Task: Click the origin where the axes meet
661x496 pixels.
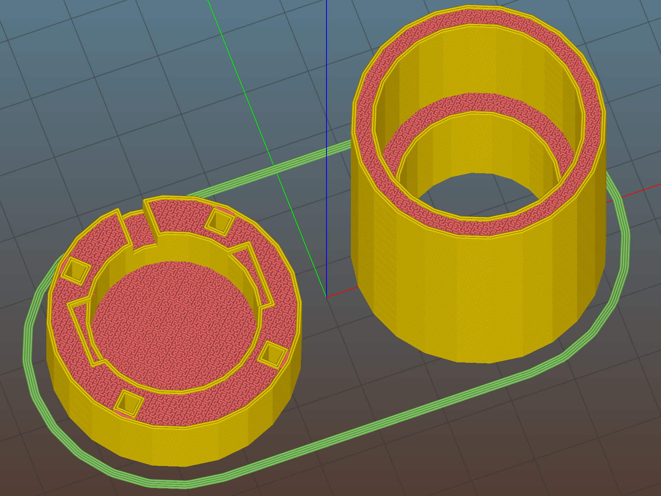Action: point(327,297)
